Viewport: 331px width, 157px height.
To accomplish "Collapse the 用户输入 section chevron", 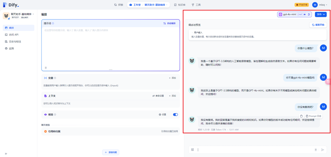I will tap(192, 33).
